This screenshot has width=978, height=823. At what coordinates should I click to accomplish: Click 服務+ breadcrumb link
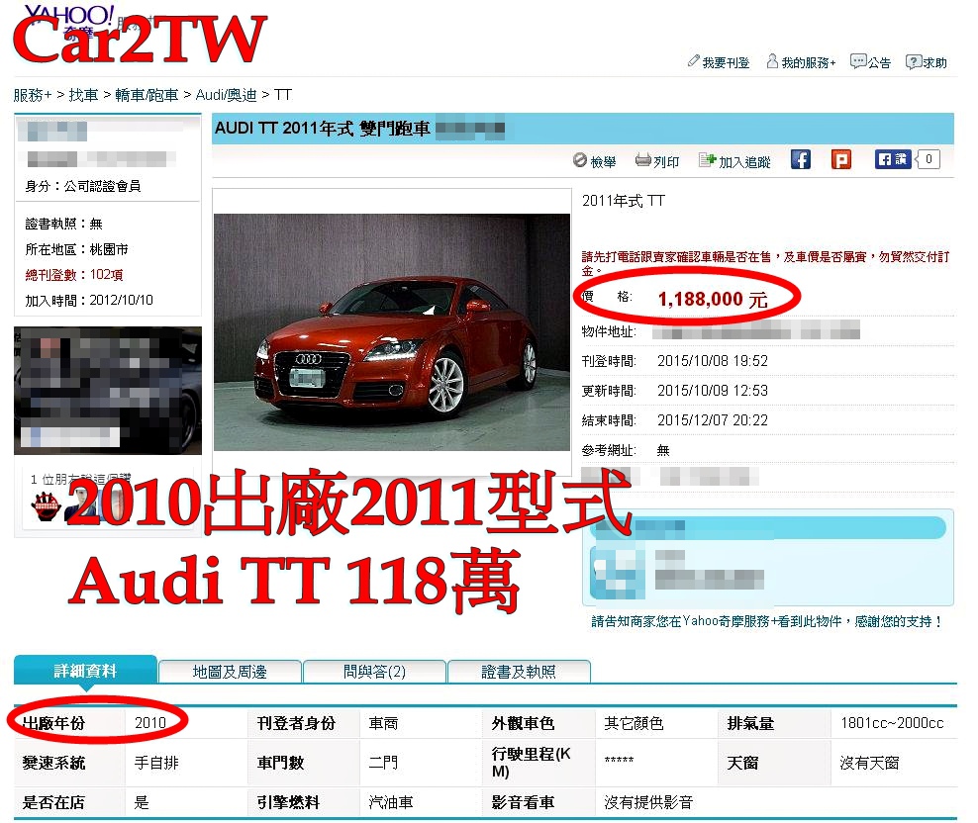(x=33, y=95)
